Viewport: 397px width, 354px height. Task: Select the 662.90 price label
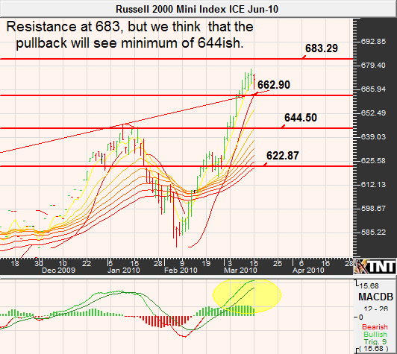pos(274,84)
